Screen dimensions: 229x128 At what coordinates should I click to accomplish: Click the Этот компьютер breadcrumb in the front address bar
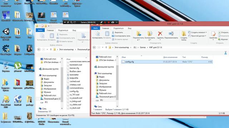122,47
